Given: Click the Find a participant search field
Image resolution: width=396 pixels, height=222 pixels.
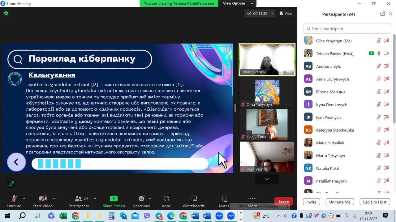Looking at the screenshot, I should click(347, 29).
